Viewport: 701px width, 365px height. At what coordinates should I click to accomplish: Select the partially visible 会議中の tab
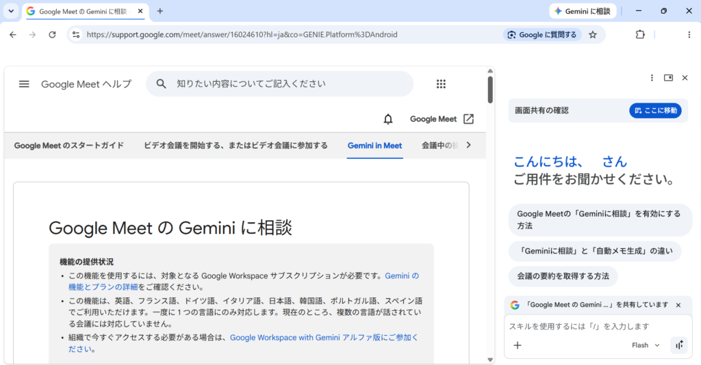click(439, 146)
